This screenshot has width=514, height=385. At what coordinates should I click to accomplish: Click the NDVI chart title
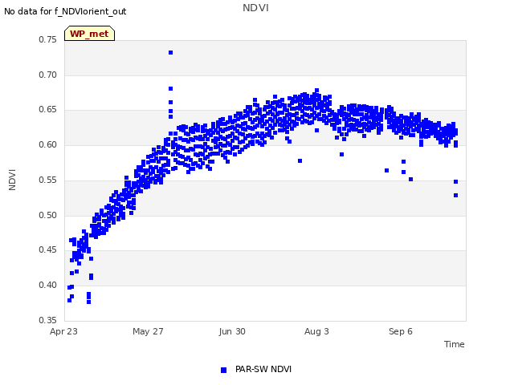tap(255, 8)
